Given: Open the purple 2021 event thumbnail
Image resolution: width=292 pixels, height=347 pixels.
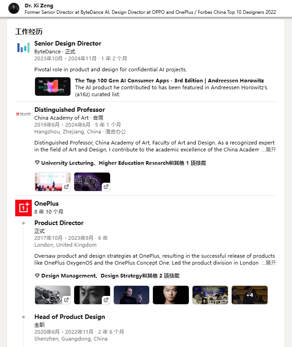Looking at the screenshot, I should point(92,182).
